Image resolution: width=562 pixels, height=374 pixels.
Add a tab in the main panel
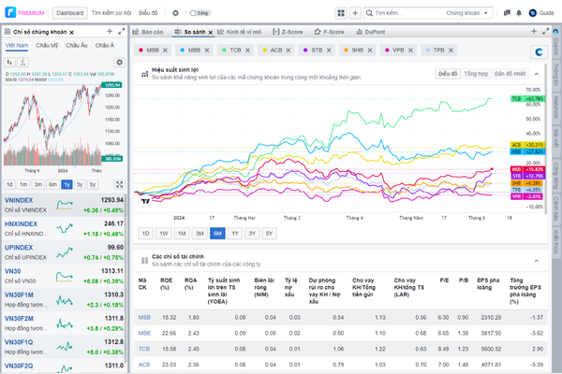[534, 32]
